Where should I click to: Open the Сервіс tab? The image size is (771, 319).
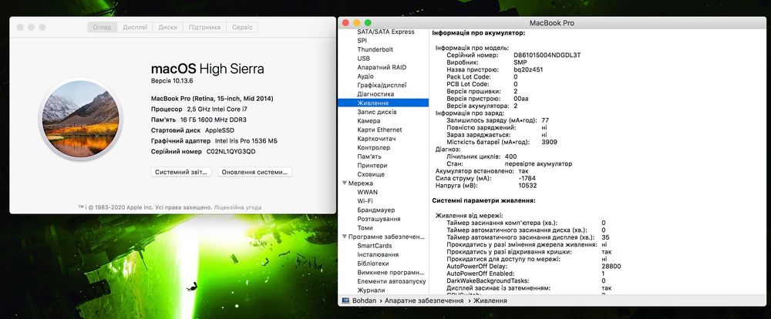242,28
